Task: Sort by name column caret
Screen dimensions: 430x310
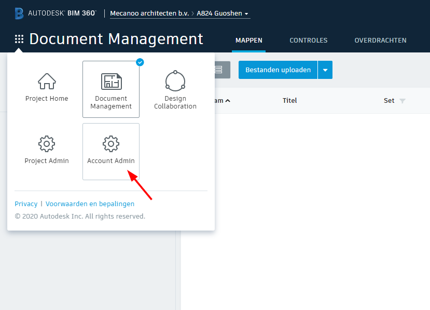Action: 228,101
